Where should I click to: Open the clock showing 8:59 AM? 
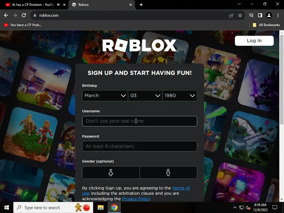pos(260,207)
